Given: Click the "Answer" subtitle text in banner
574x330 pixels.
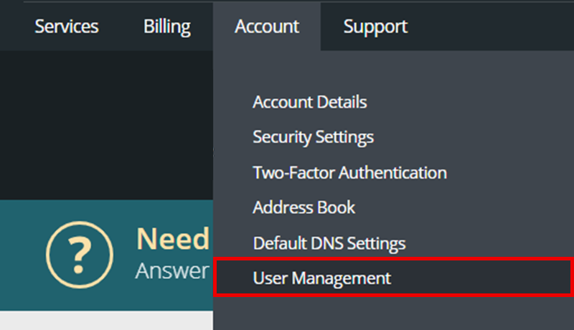Looking at the screenshot, I should 172,270.
